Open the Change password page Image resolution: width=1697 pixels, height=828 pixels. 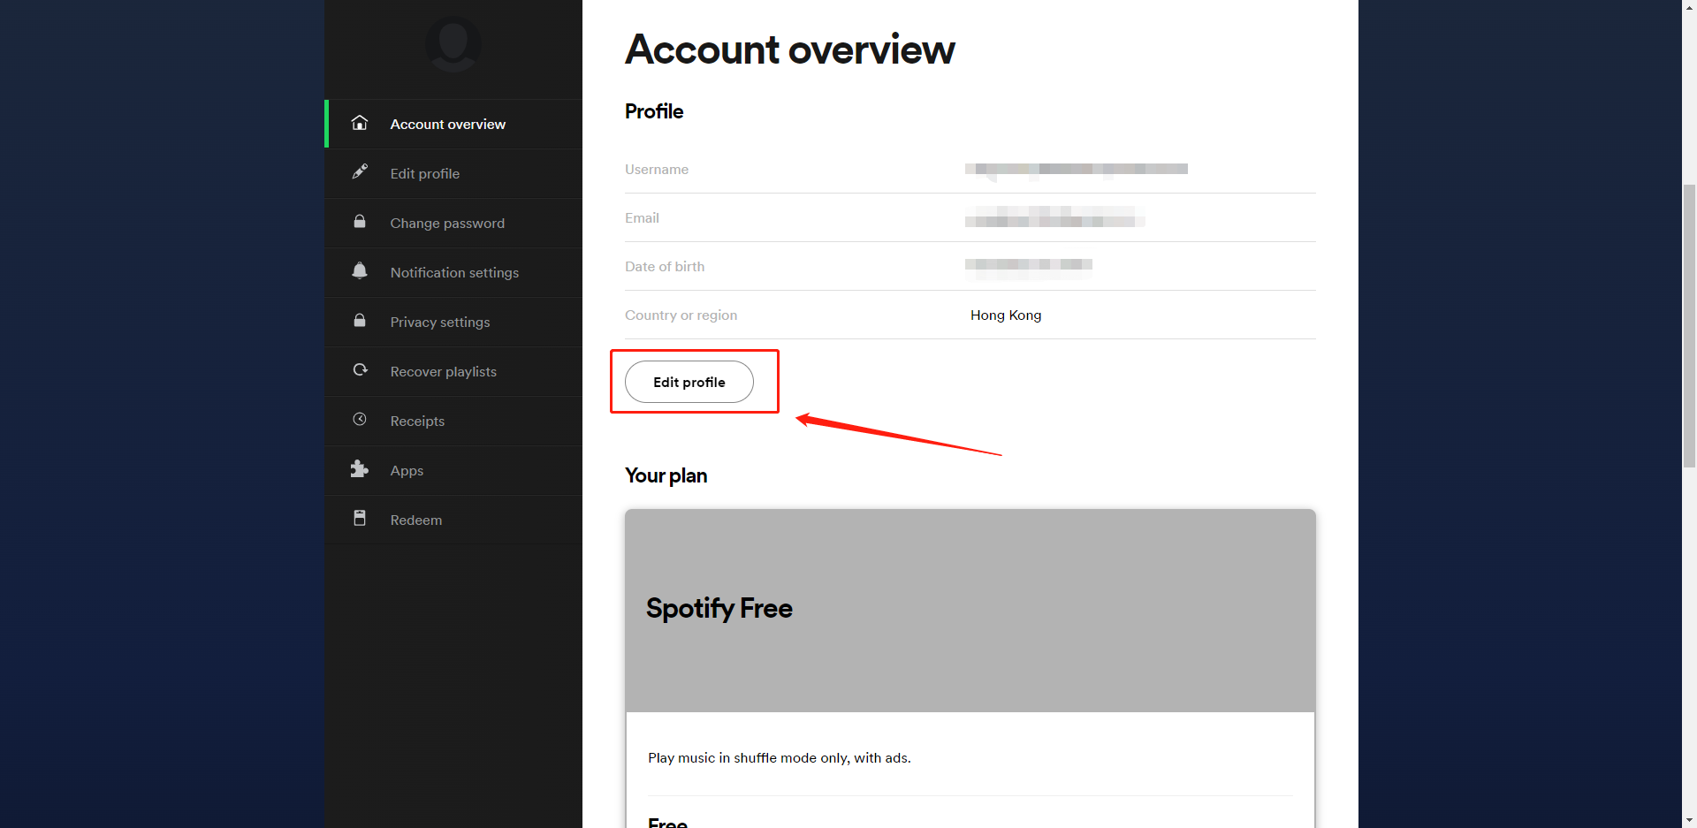tap(453, 223)
